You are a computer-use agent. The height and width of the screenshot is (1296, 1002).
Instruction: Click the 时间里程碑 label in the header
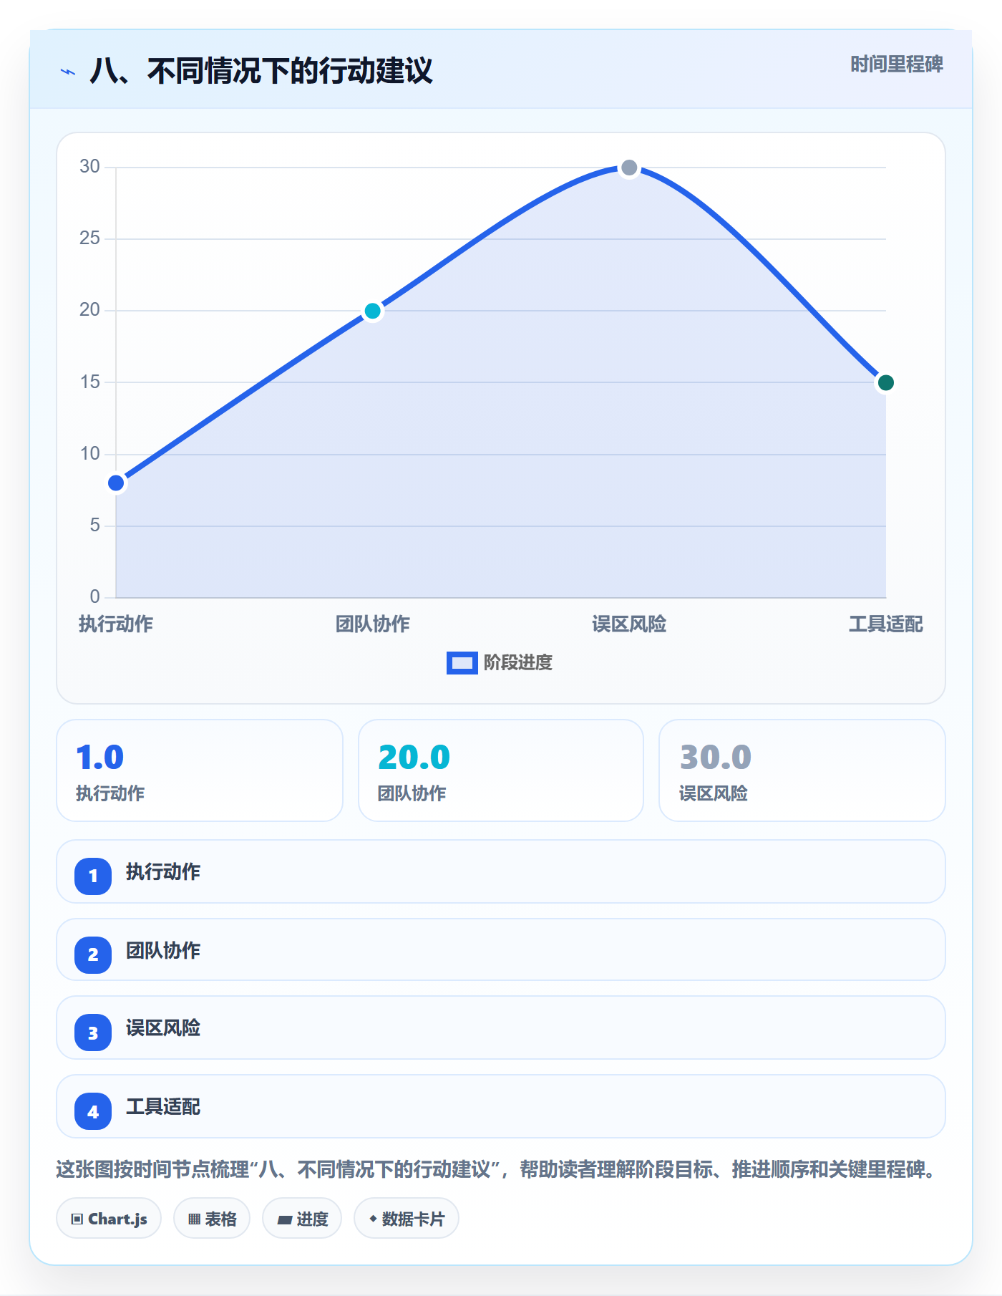(897, 64)
